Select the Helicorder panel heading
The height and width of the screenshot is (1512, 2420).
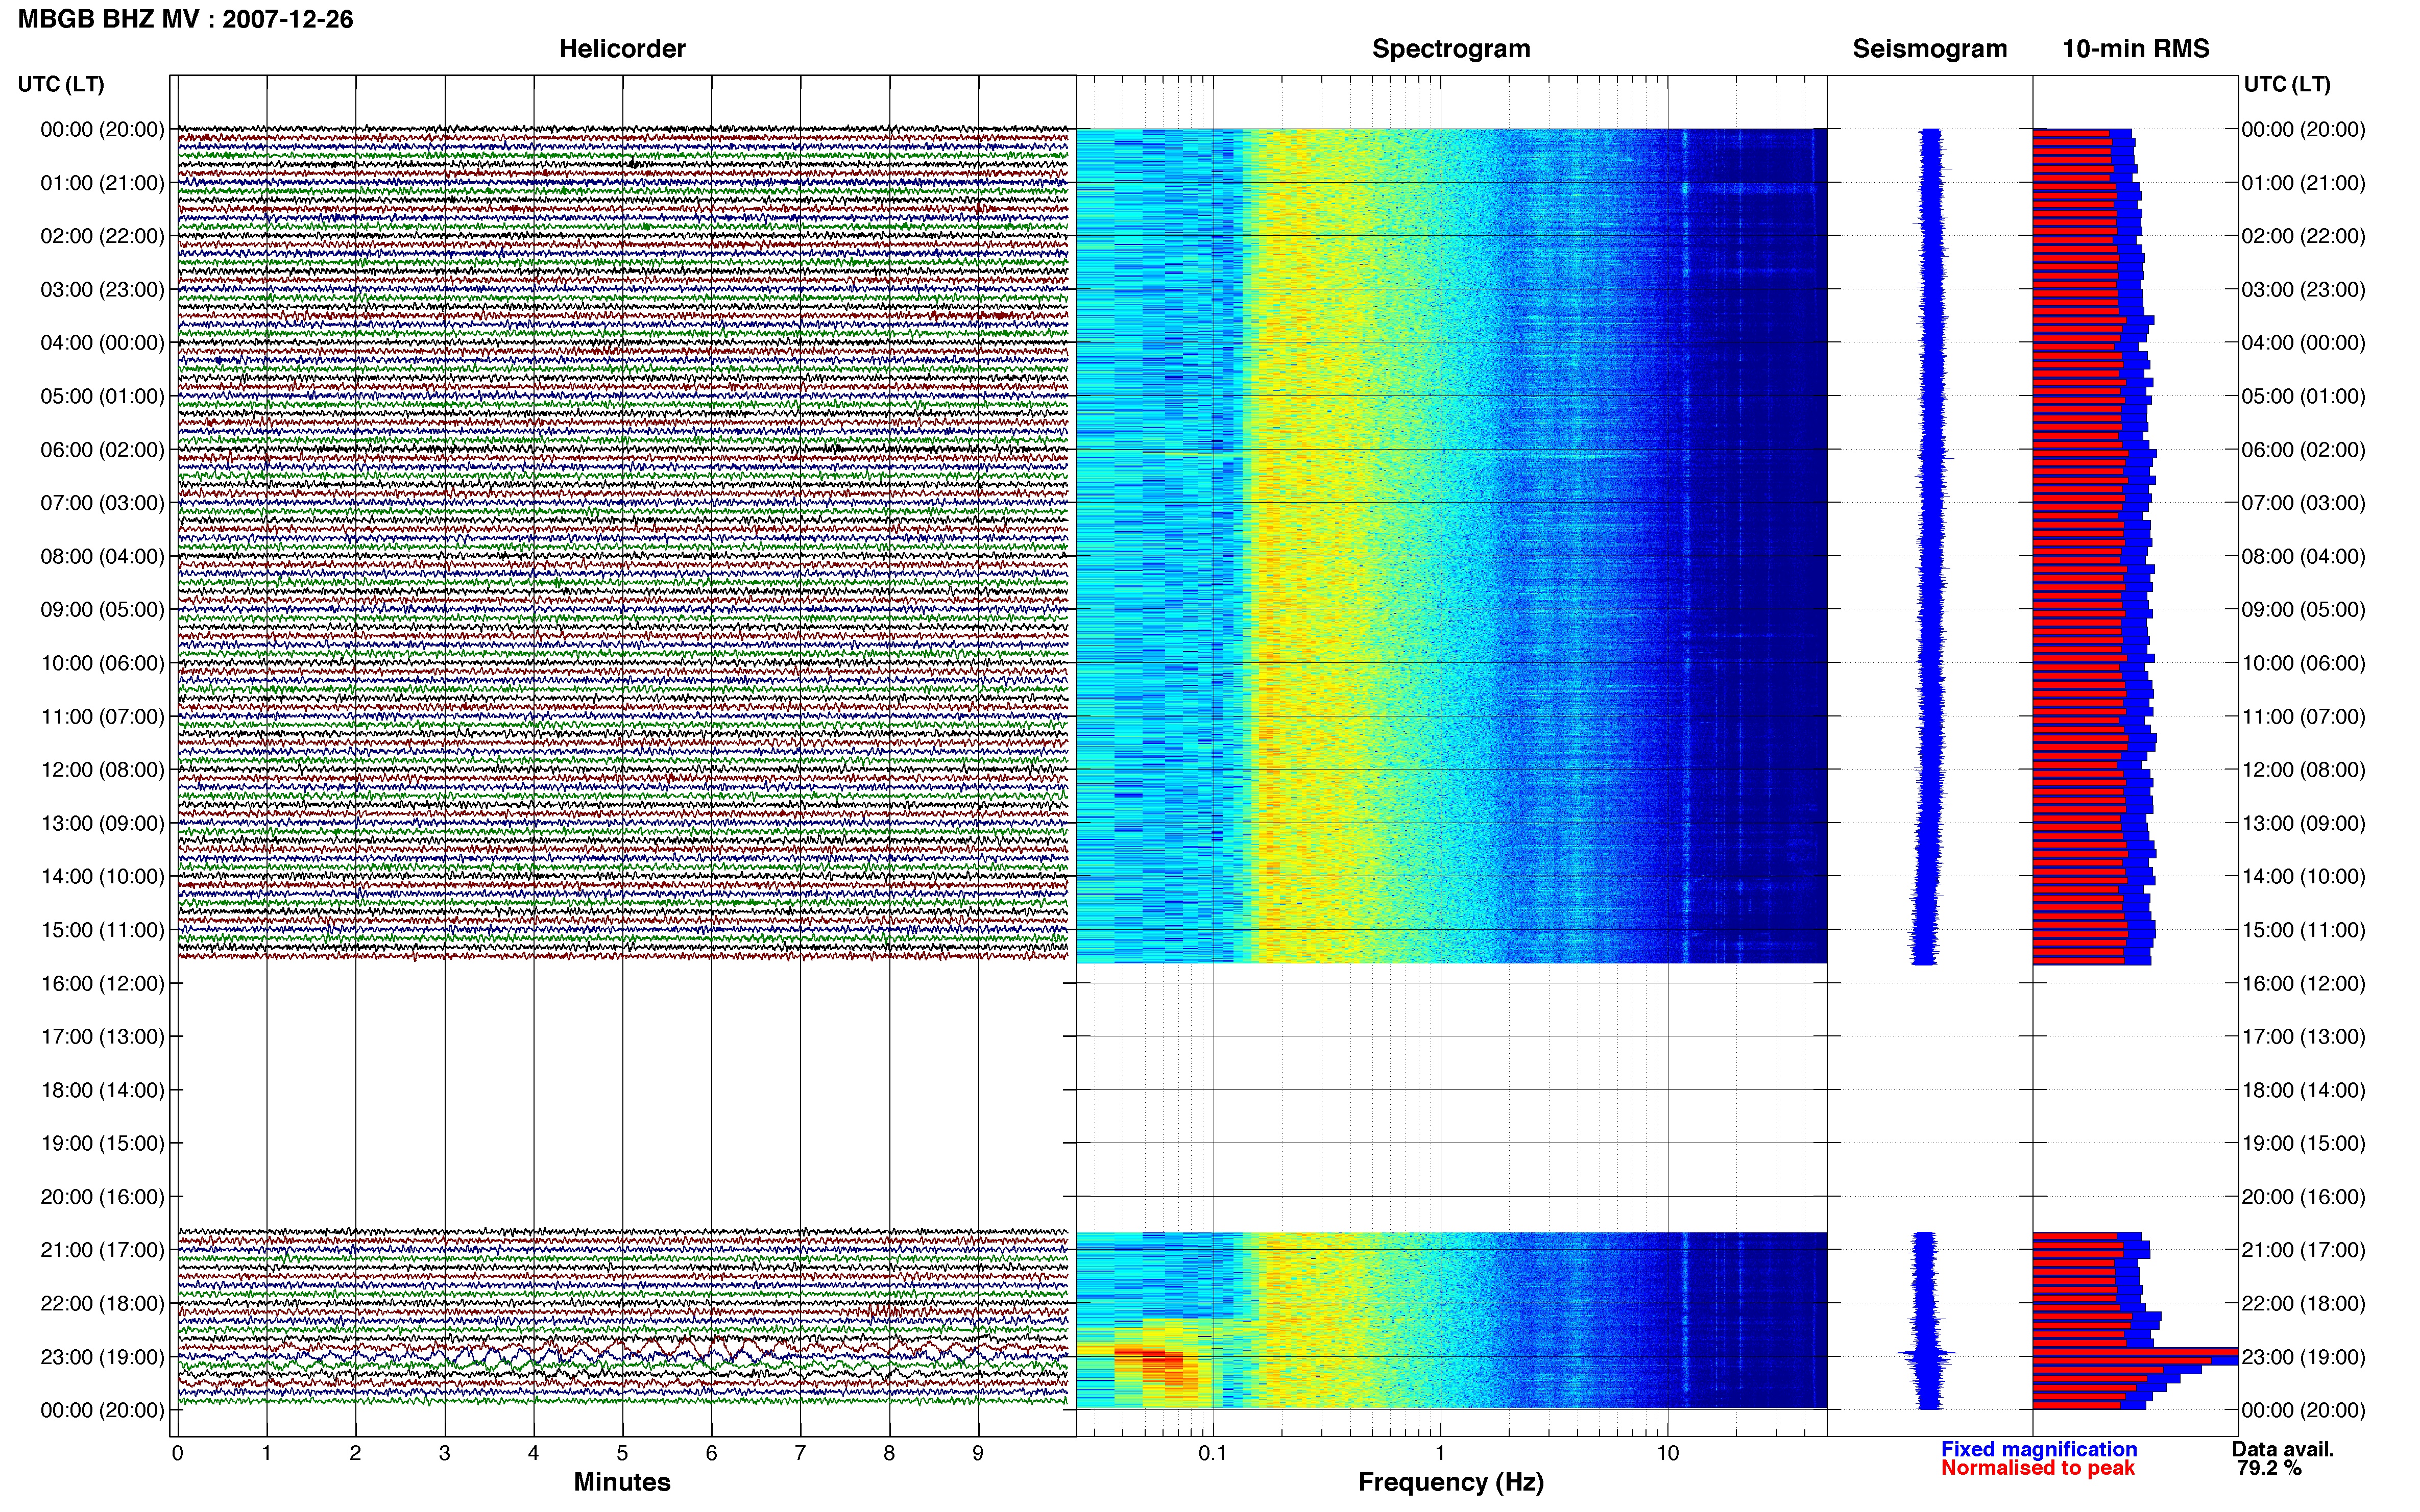pyautogui.click(x=622, y=49)
